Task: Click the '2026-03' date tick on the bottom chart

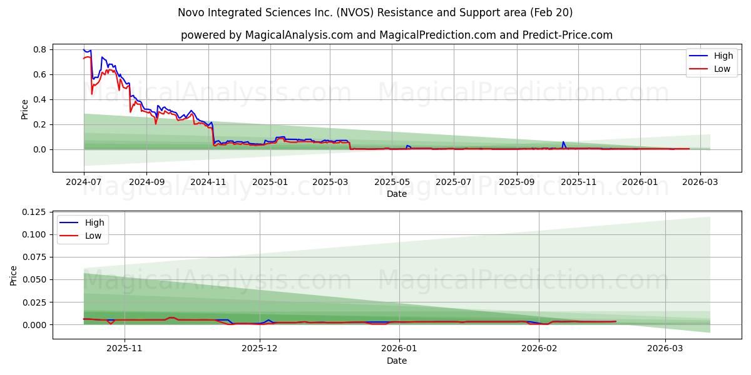Action: (x=665, y=350)
